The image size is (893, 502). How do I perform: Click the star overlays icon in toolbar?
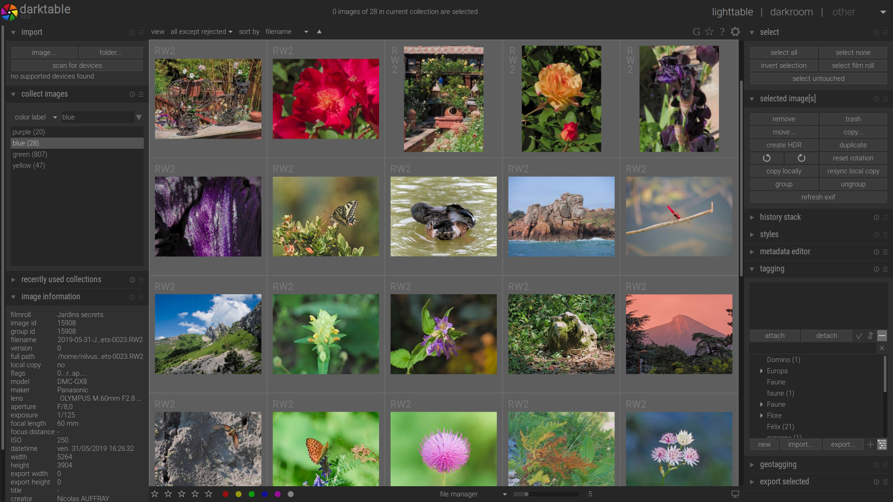point(709,32)
